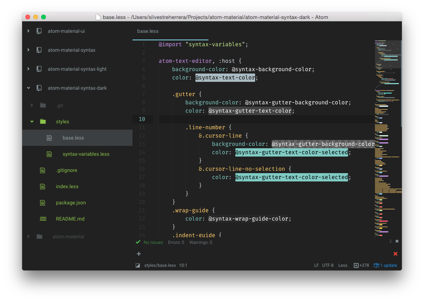Viewport: 424px width, 302px height.
Task: Open index.less file
Action: click(67, 187)
